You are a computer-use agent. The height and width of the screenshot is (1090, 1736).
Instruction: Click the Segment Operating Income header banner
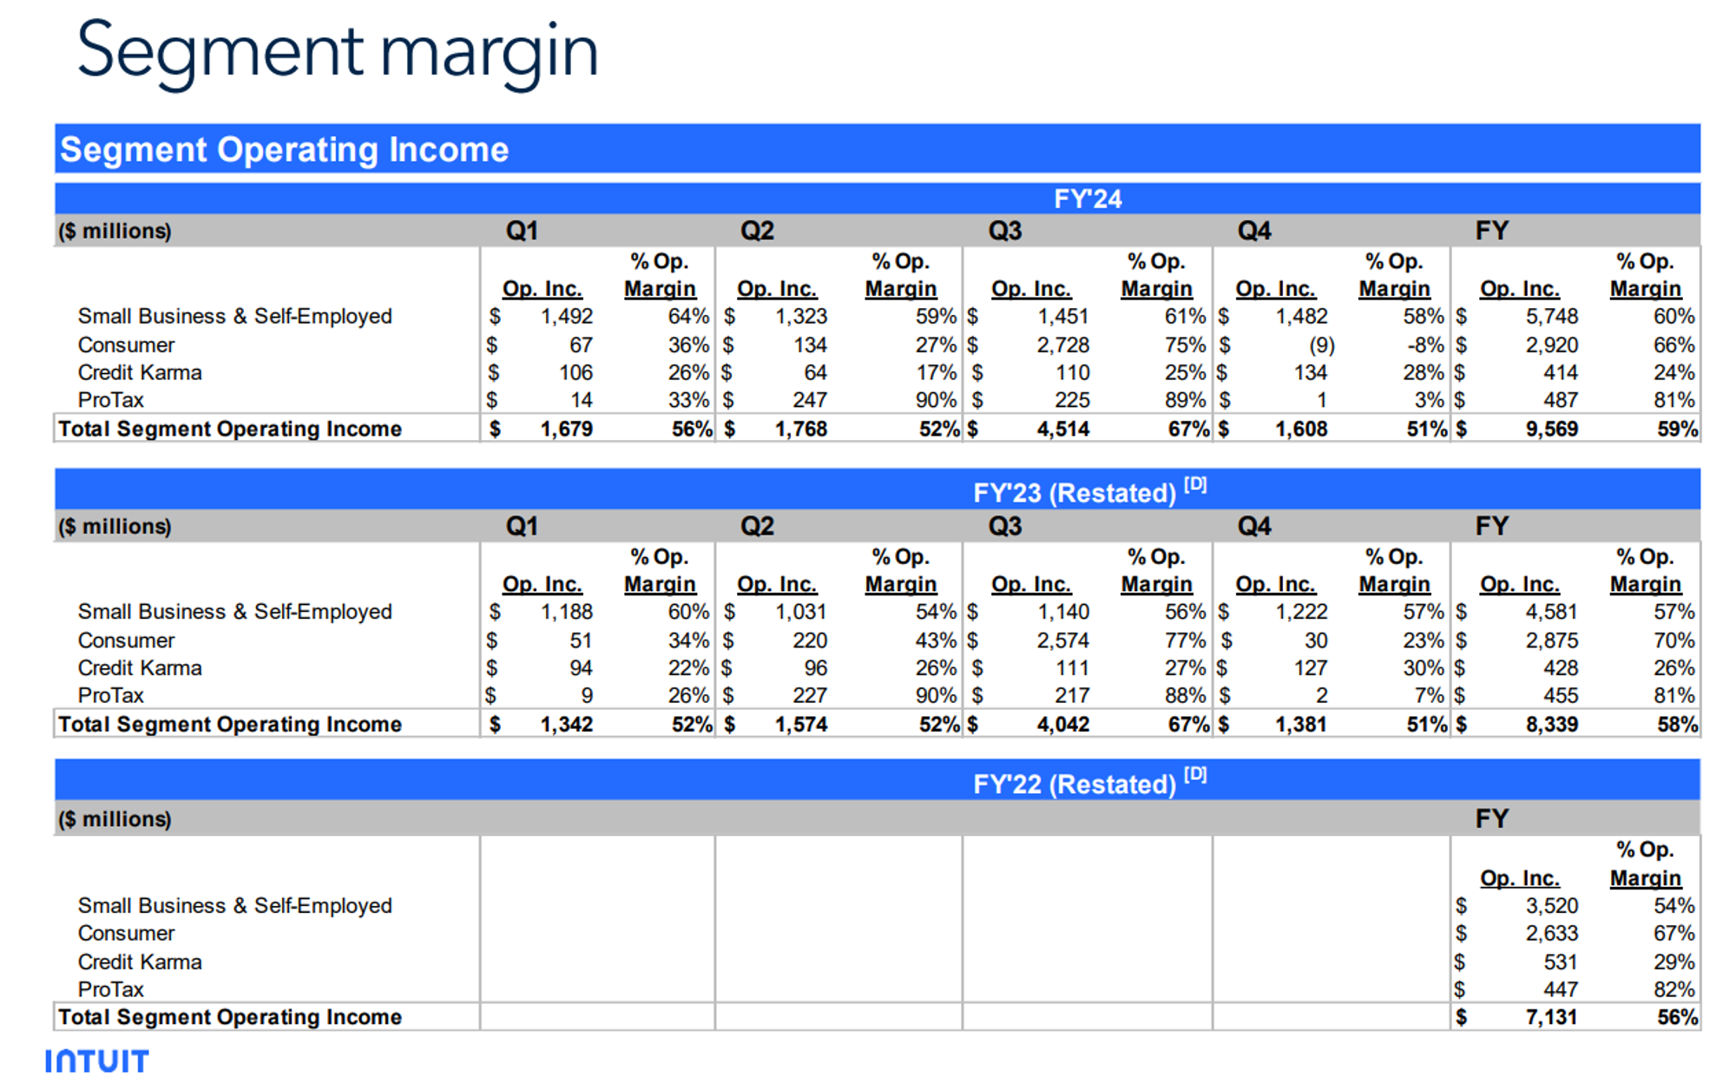(x=284, y=149)
